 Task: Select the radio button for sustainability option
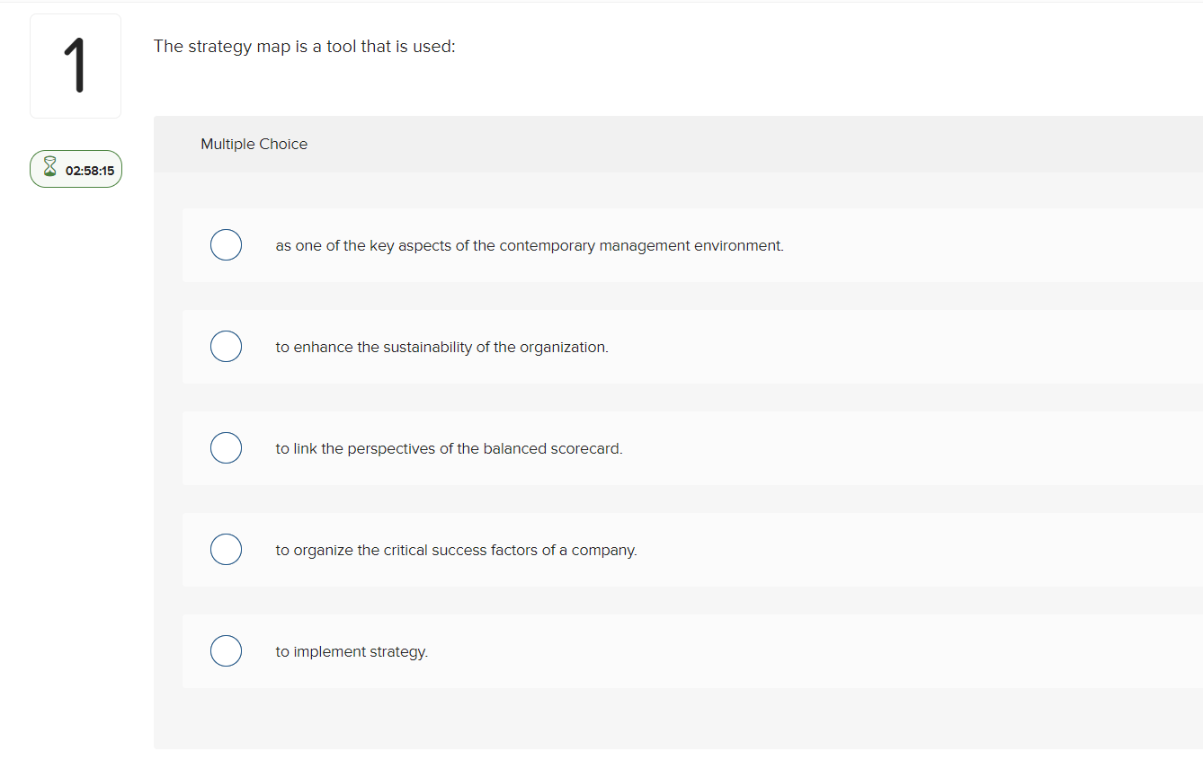point(226,346)
